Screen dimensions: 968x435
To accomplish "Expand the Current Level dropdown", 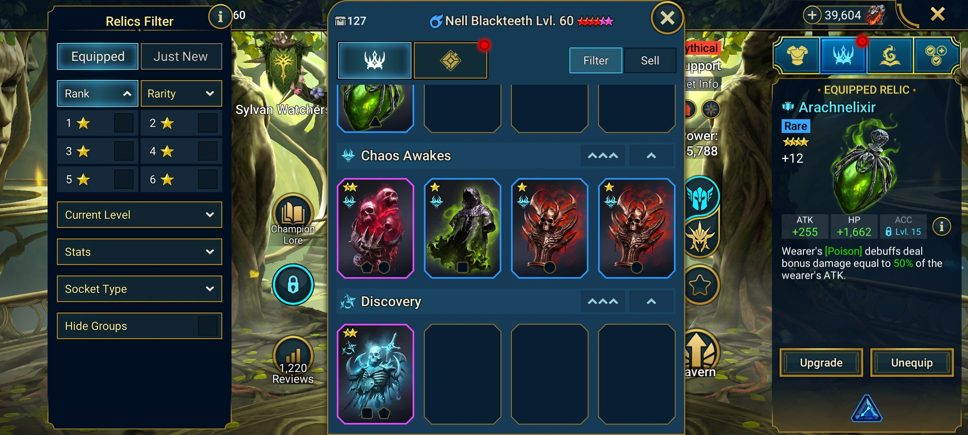I will pos(140,215).
